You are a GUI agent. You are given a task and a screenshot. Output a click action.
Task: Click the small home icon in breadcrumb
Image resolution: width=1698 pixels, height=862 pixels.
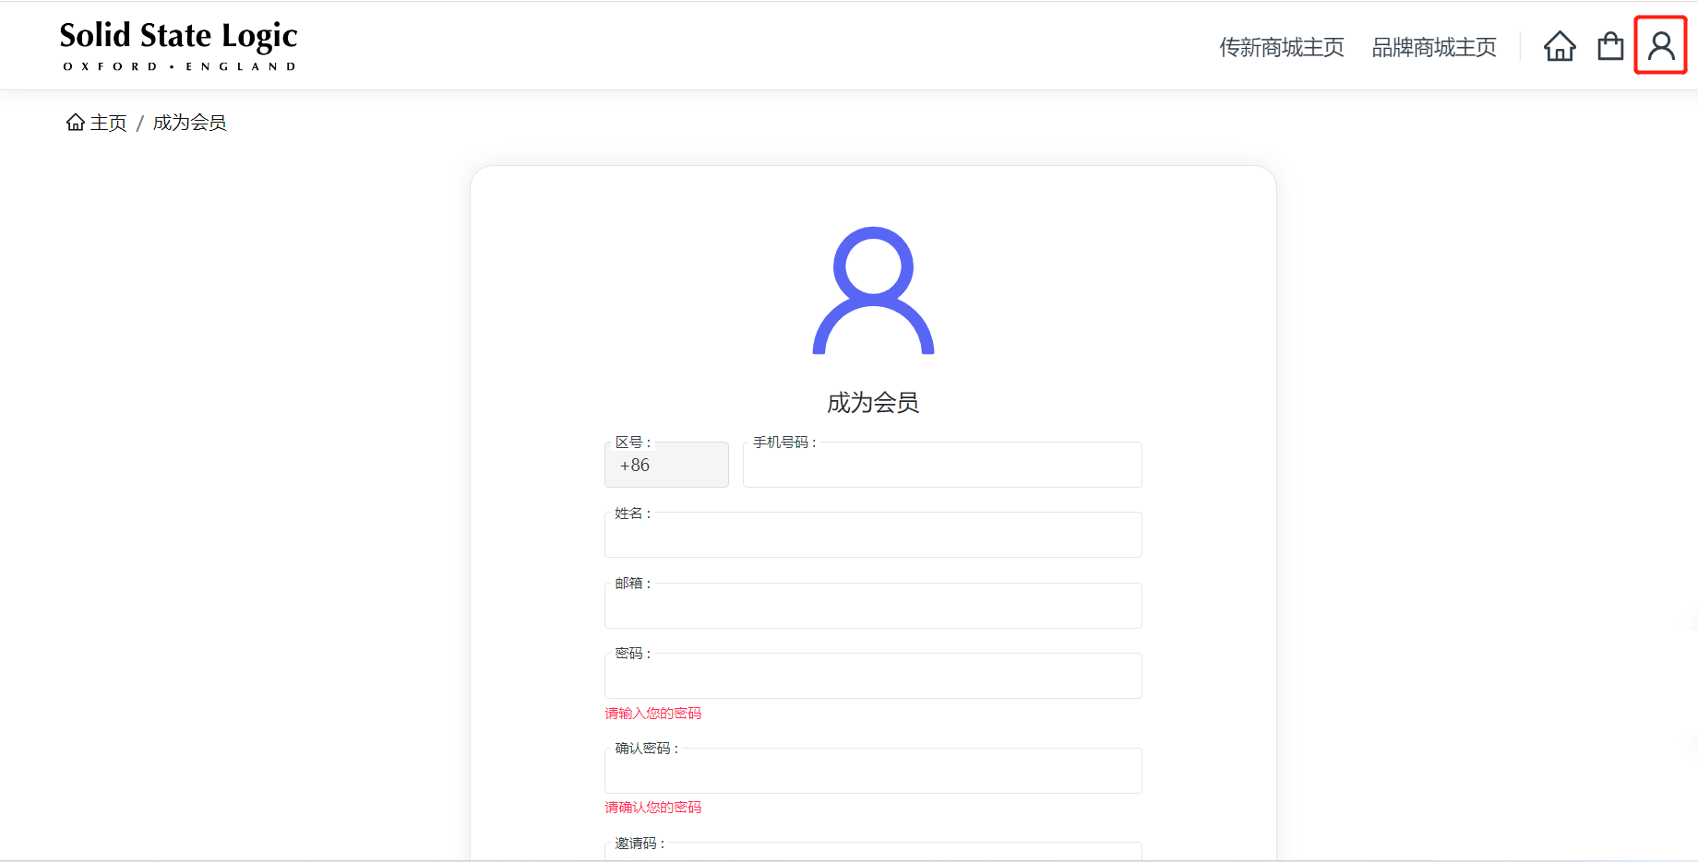click(76, 123)
